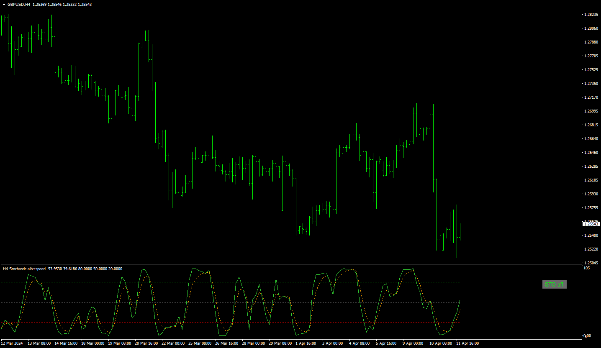Click the 19 Mar 08:00 time label
The height and width of the screenshot is (348, 601).
coord(120,343)
